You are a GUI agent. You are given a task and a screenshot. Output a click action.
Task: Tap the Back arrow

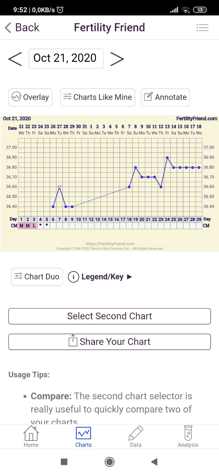tap(22, 28)
